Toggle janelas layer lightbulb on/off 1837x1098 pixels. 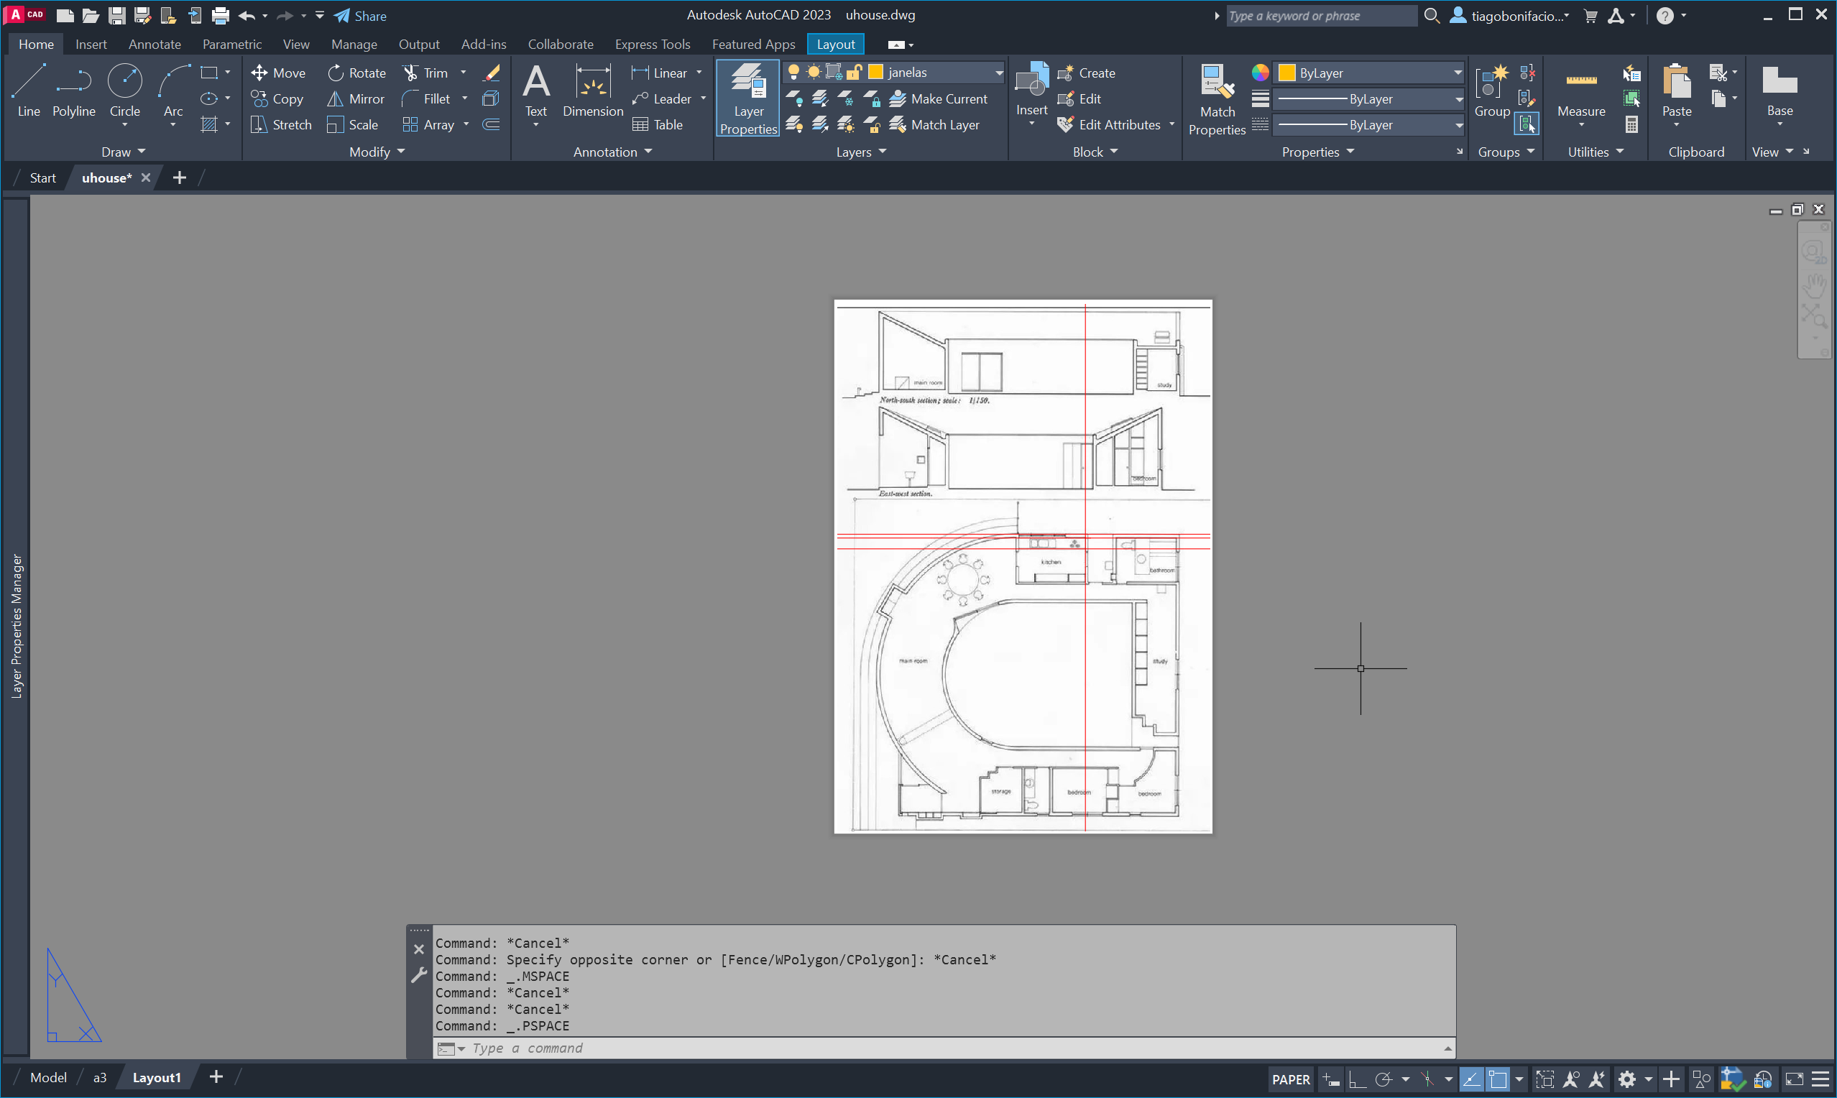(x=793, y=72)
